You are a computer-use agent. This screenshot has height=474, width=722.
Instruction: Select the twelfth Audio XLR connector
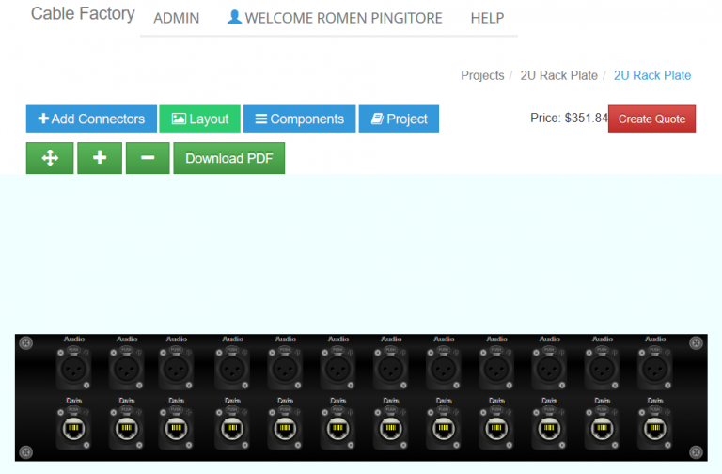(655, 368)
